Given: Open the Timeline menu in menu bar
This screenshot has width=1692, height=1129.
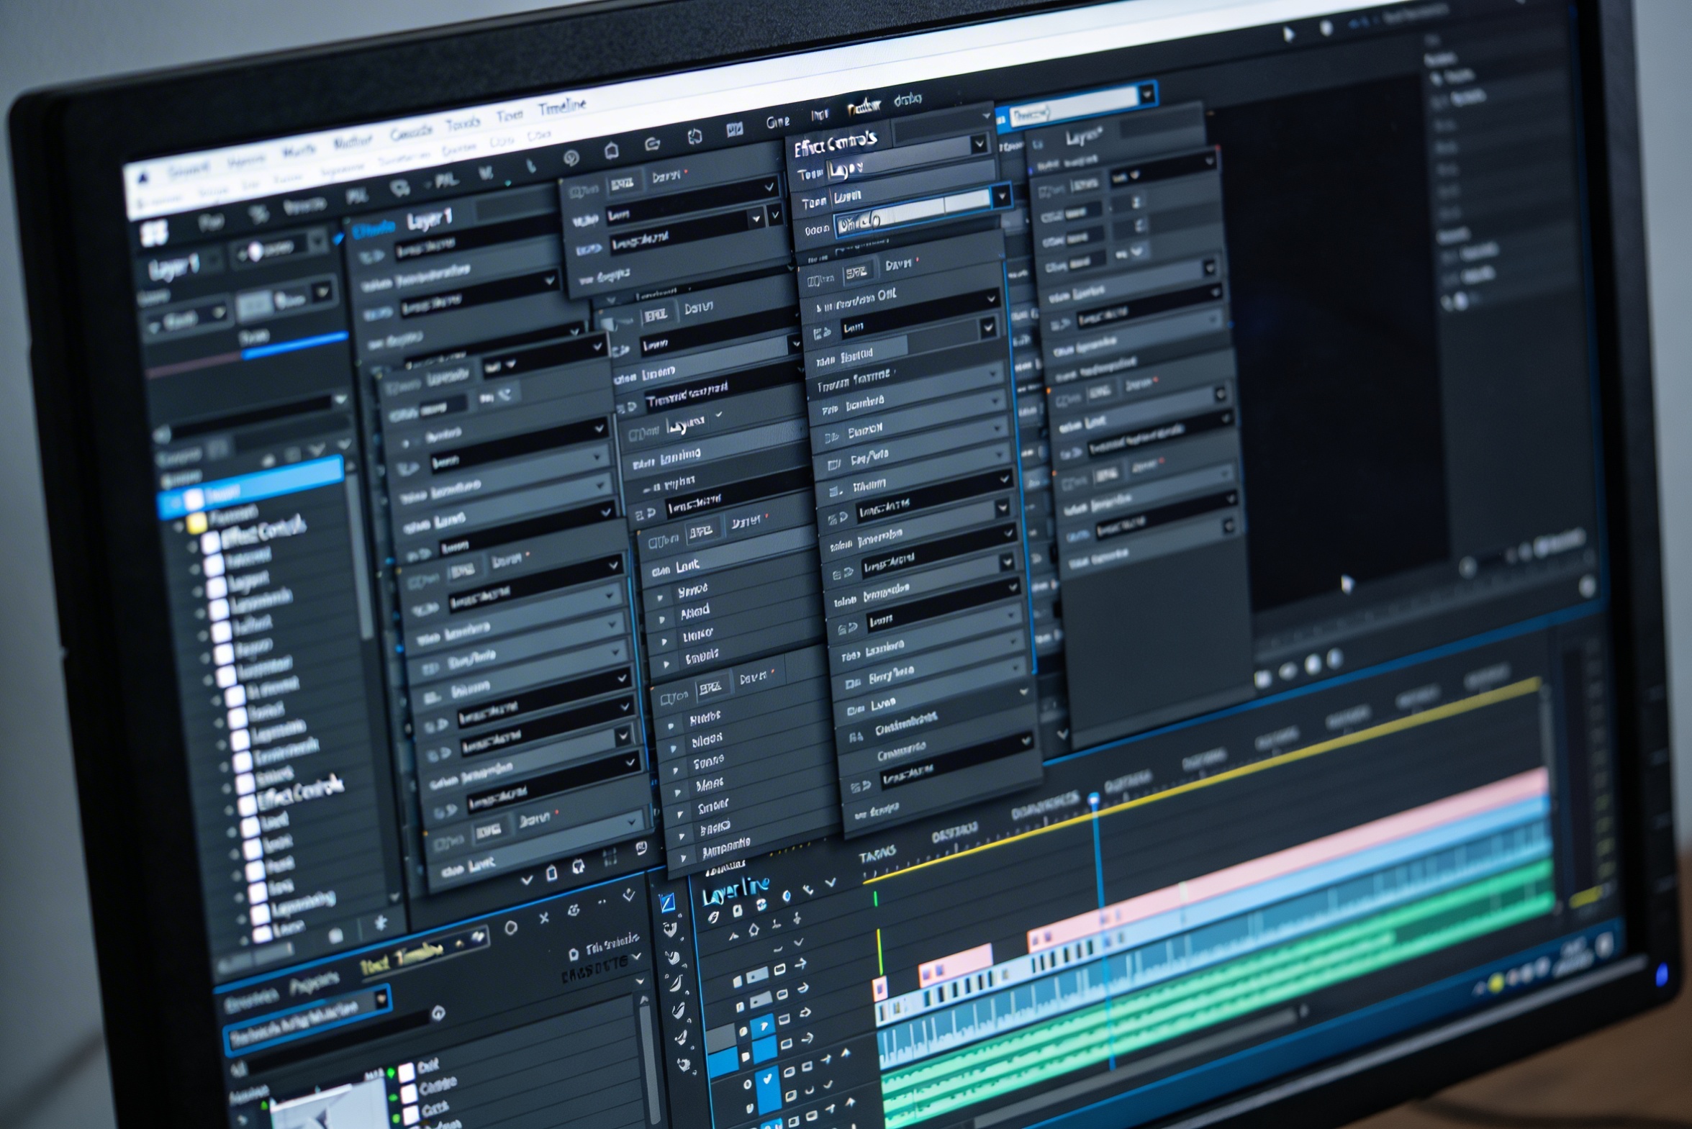Looking at the screenshot, I should (561, 107).
